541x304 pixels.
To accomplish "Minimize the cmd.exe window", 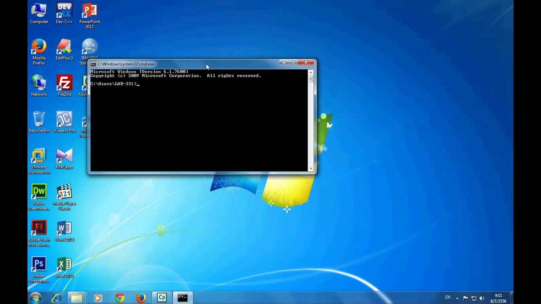I will coord(284,62).
